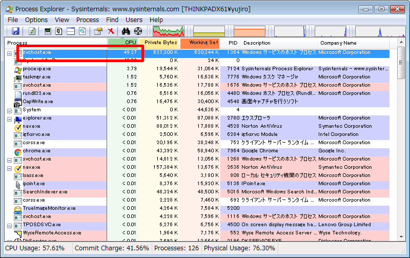Click the TrueImageMonitor.exe icon
This screenshot has width=410, height=258.
coord(18,209)
